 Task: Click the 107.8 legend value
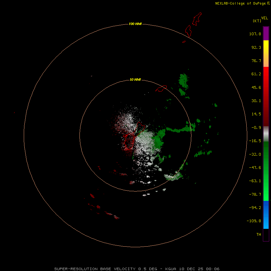255,34
